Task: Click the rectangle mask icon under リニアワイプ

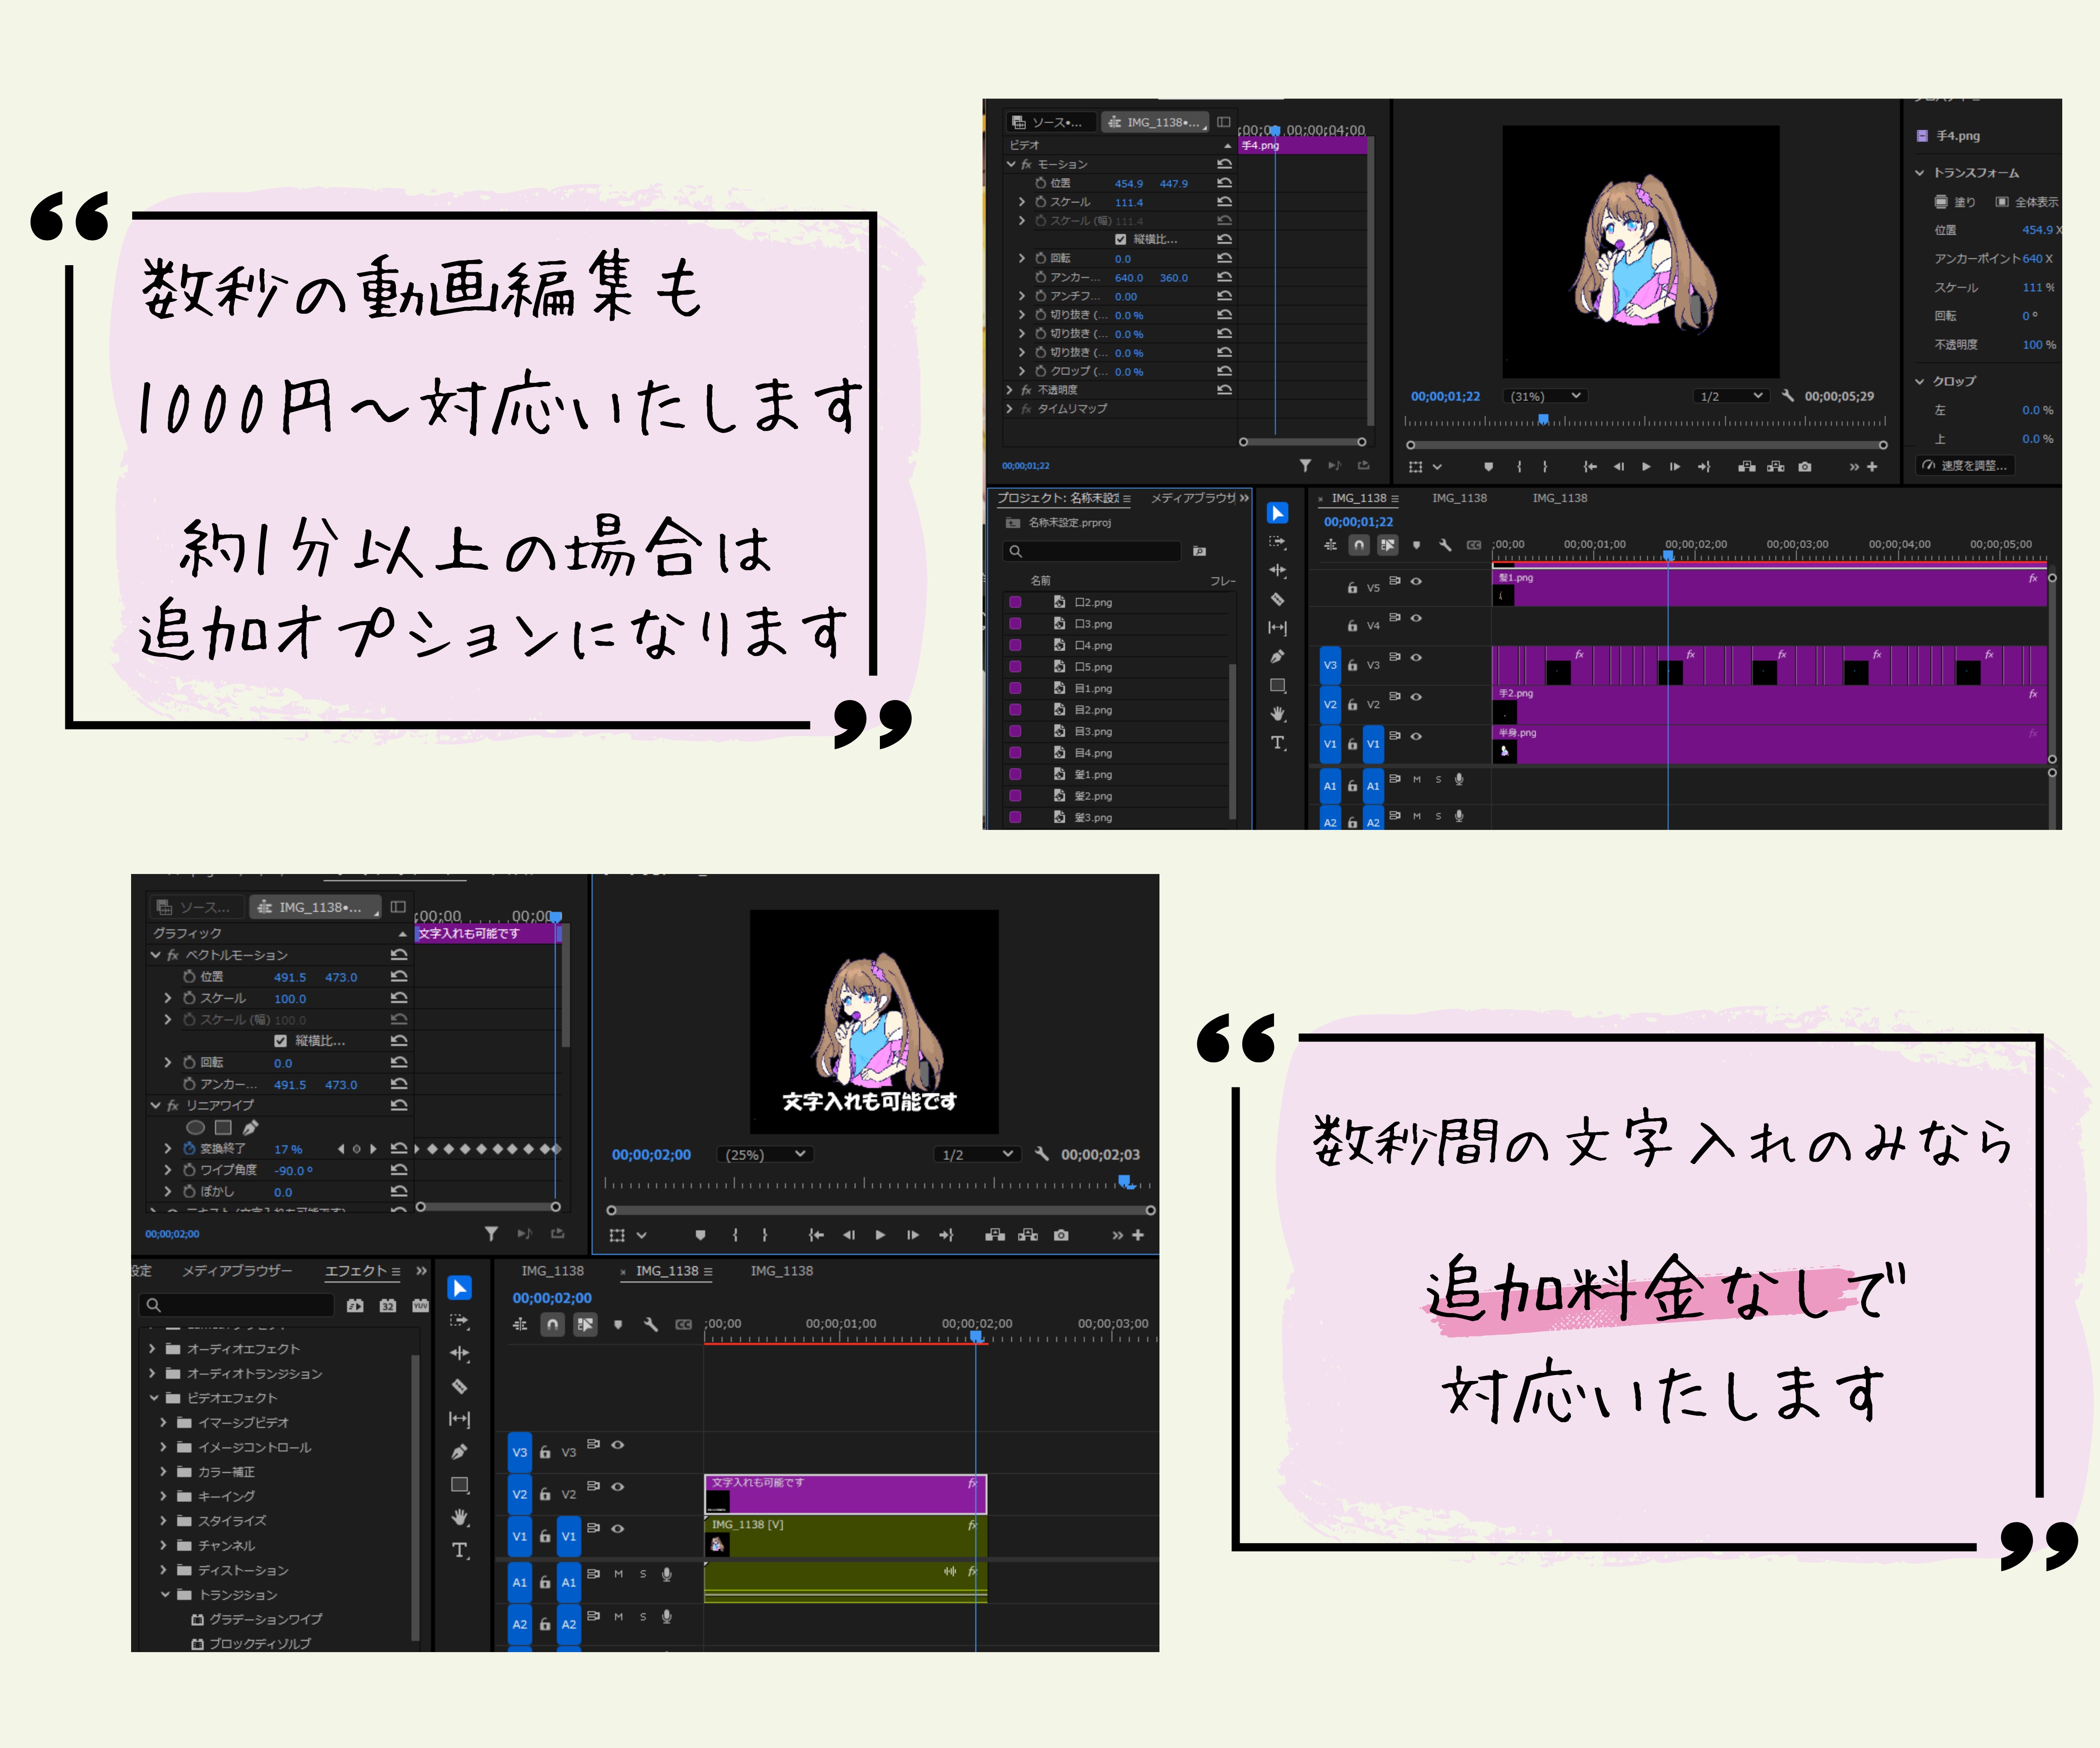Action: pyautogui.click(x=223, y=1127)
